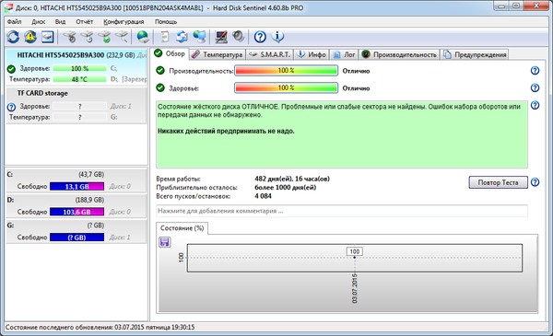This screenshot has width=553, height=336.
Task: Click the D: free space 103,6 GB bar
Action: click(x=76, y=212)
